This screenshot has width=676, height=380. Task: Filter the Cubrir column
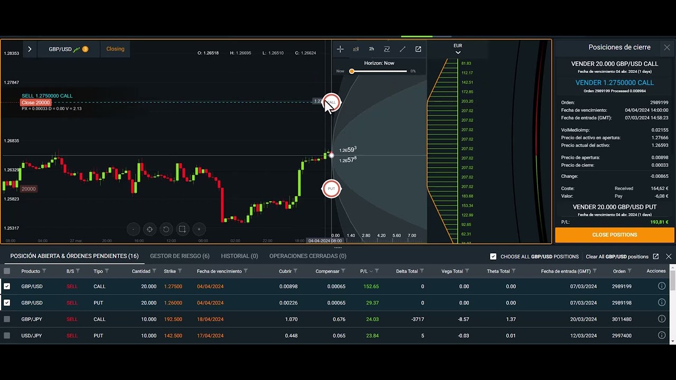point(296,271)
